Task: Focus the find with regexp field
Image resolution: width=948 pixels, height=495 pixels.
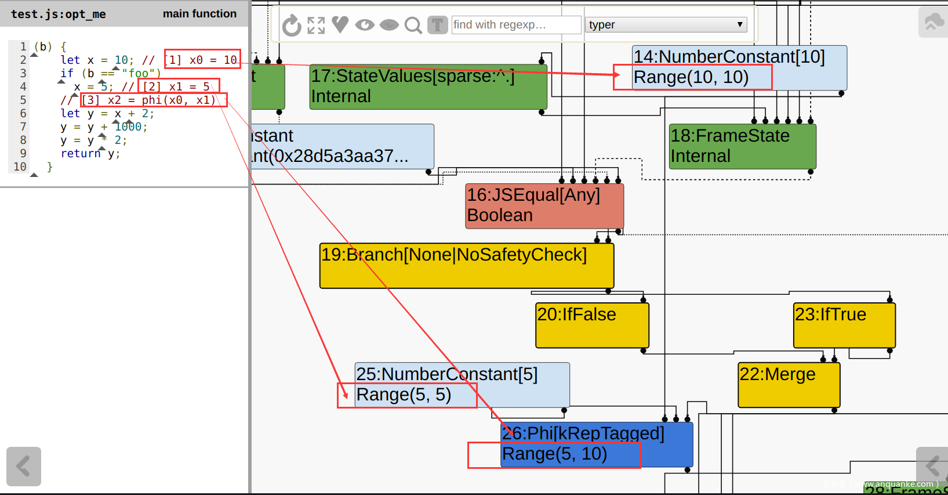Action: (516, 25)
